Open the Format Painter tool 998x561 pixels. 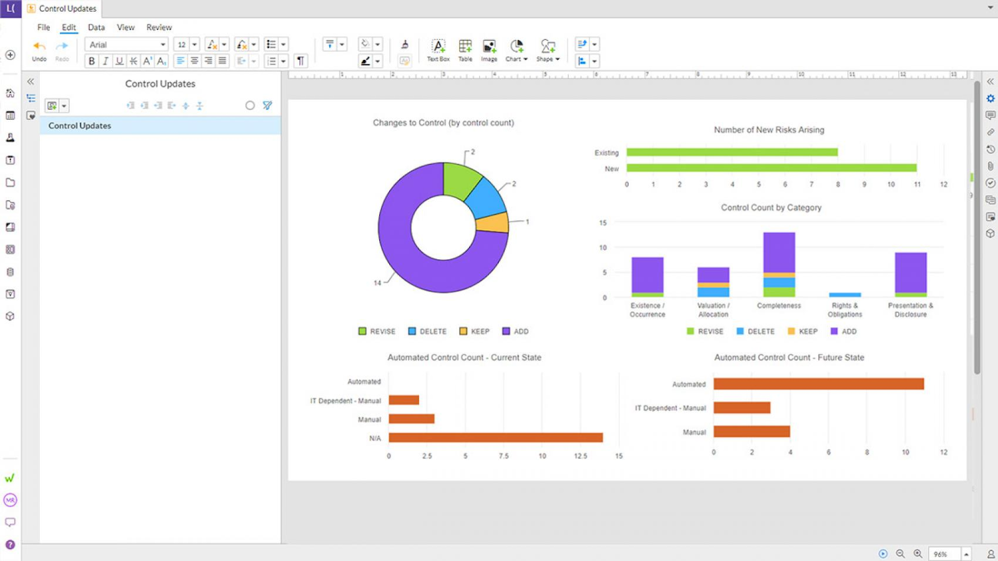[x=404, y=46]
